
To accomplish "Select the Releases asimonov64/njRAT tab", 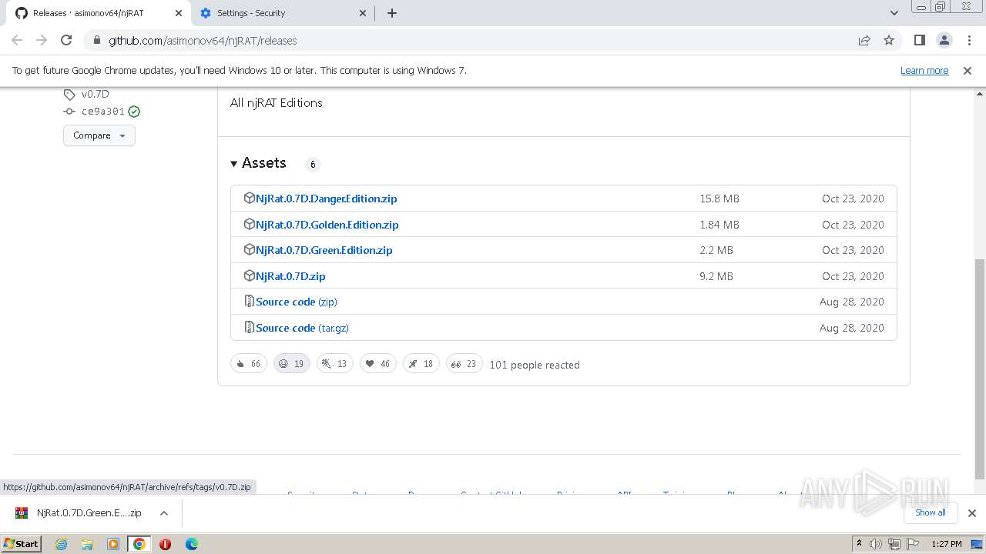I will (x=99, y=13).
